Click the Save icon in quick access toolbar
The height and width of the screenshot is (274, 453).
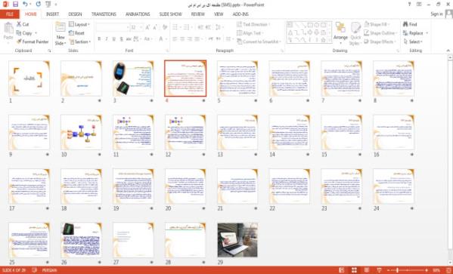coord(16,5)
